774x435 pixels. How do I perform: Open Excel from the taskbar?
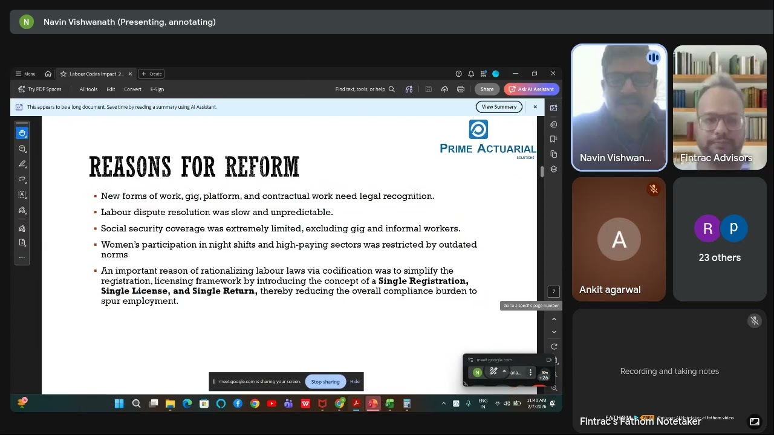(x=390, y=404)
